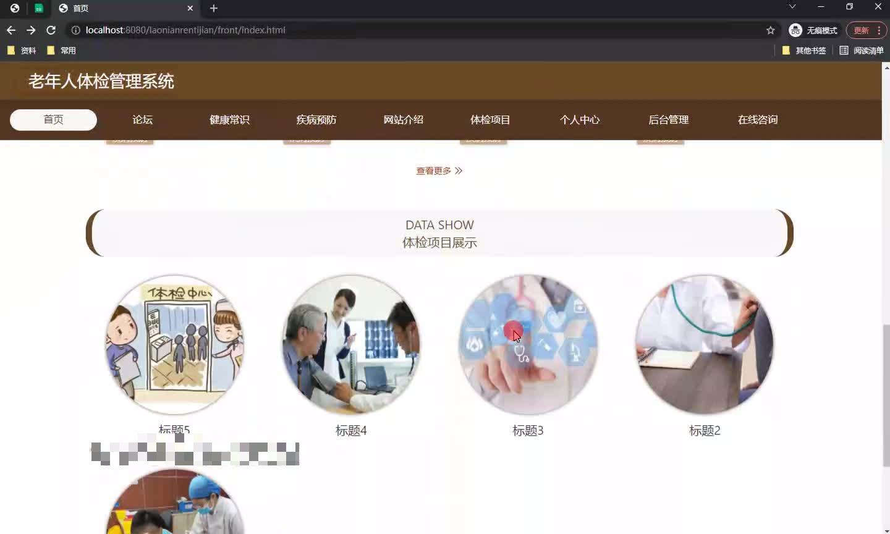
Task: Click the 标题4 item title
Action: [351, 431]
